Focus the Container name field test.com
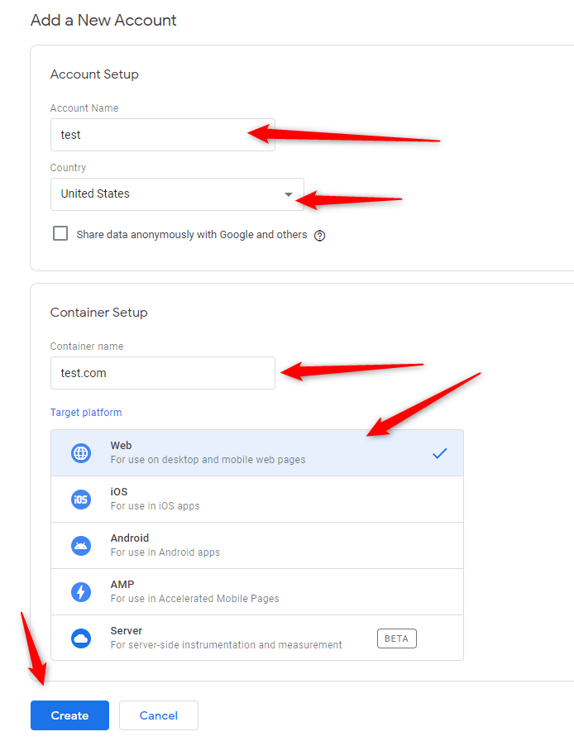This screenshot has width=574, height=746. click(162, 373)
